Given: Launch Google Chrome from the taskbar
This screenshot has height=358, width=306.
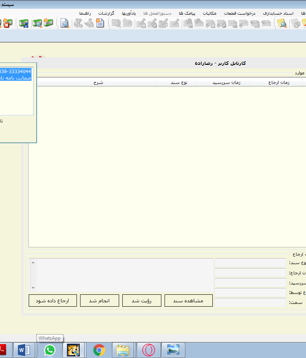Looking at the screenshot, I should (99, 350).
